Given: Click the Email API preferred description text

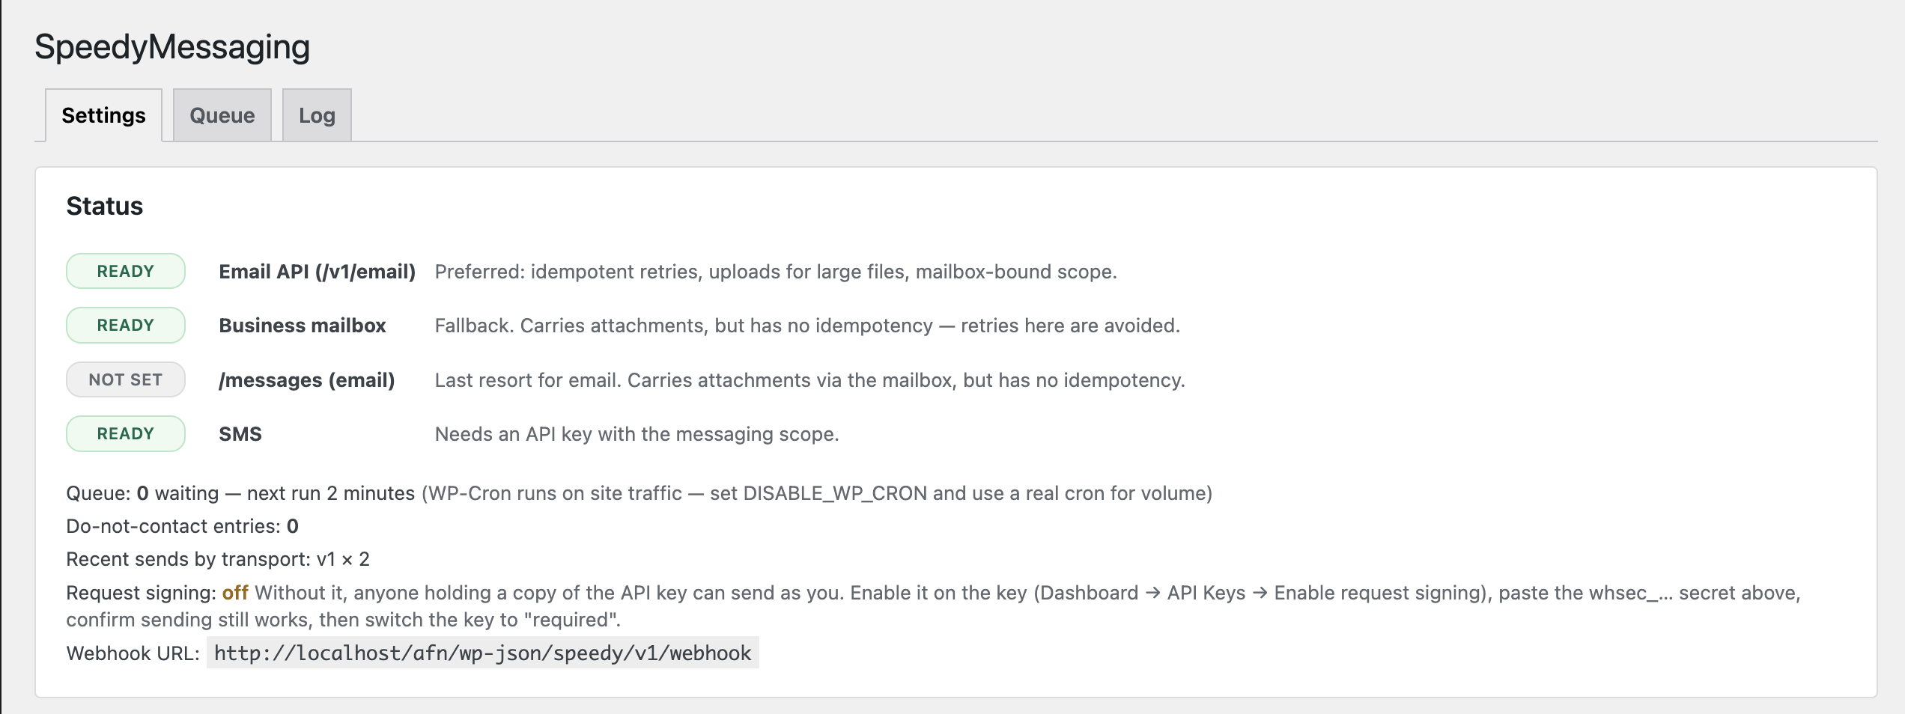Looking at the screenshot, I should (776, 272).
